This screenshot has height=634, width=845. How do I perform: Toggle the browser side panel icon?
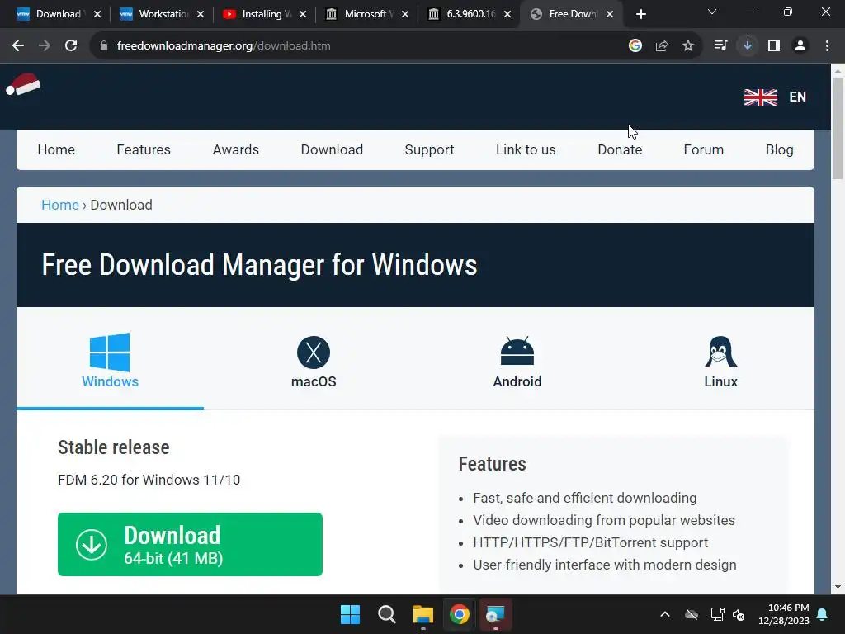(774, 46)
